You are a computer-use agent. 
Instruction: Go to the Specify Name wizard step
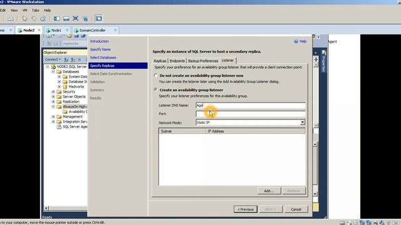[100, 49]
